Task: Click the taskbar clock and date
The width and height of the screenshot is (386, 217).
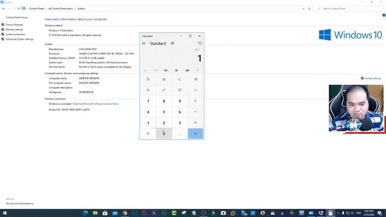Action: pos(369,213)
